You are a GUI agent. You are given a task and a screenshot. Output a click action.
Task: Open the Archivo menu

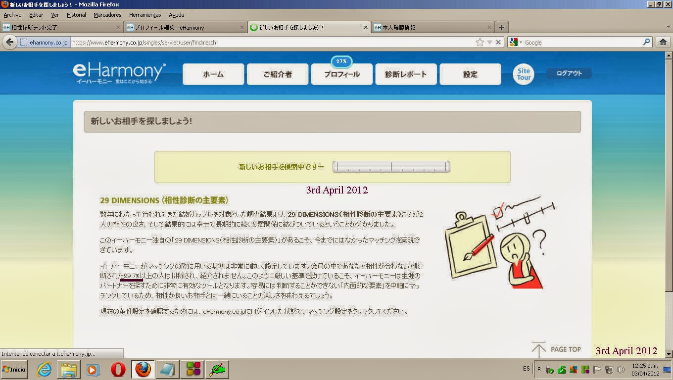[x=12, y=15]
